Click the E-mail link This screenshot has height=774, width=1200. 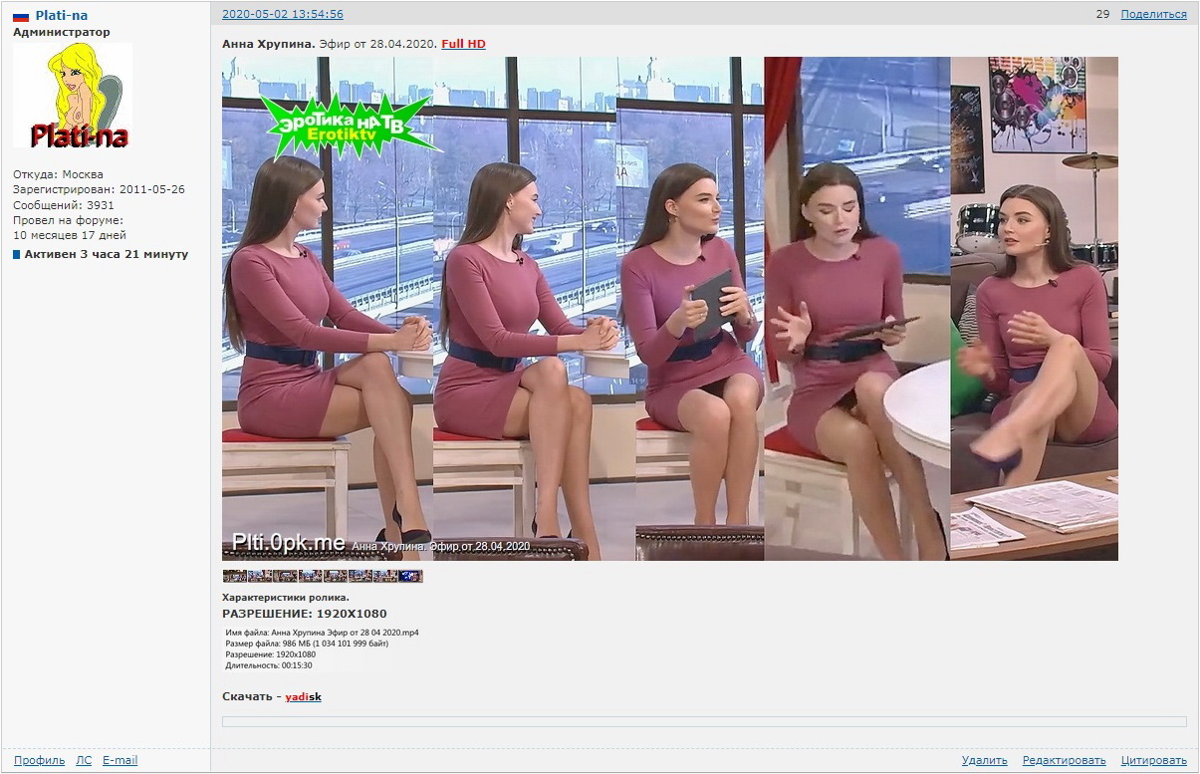click(x=120, y=760)
